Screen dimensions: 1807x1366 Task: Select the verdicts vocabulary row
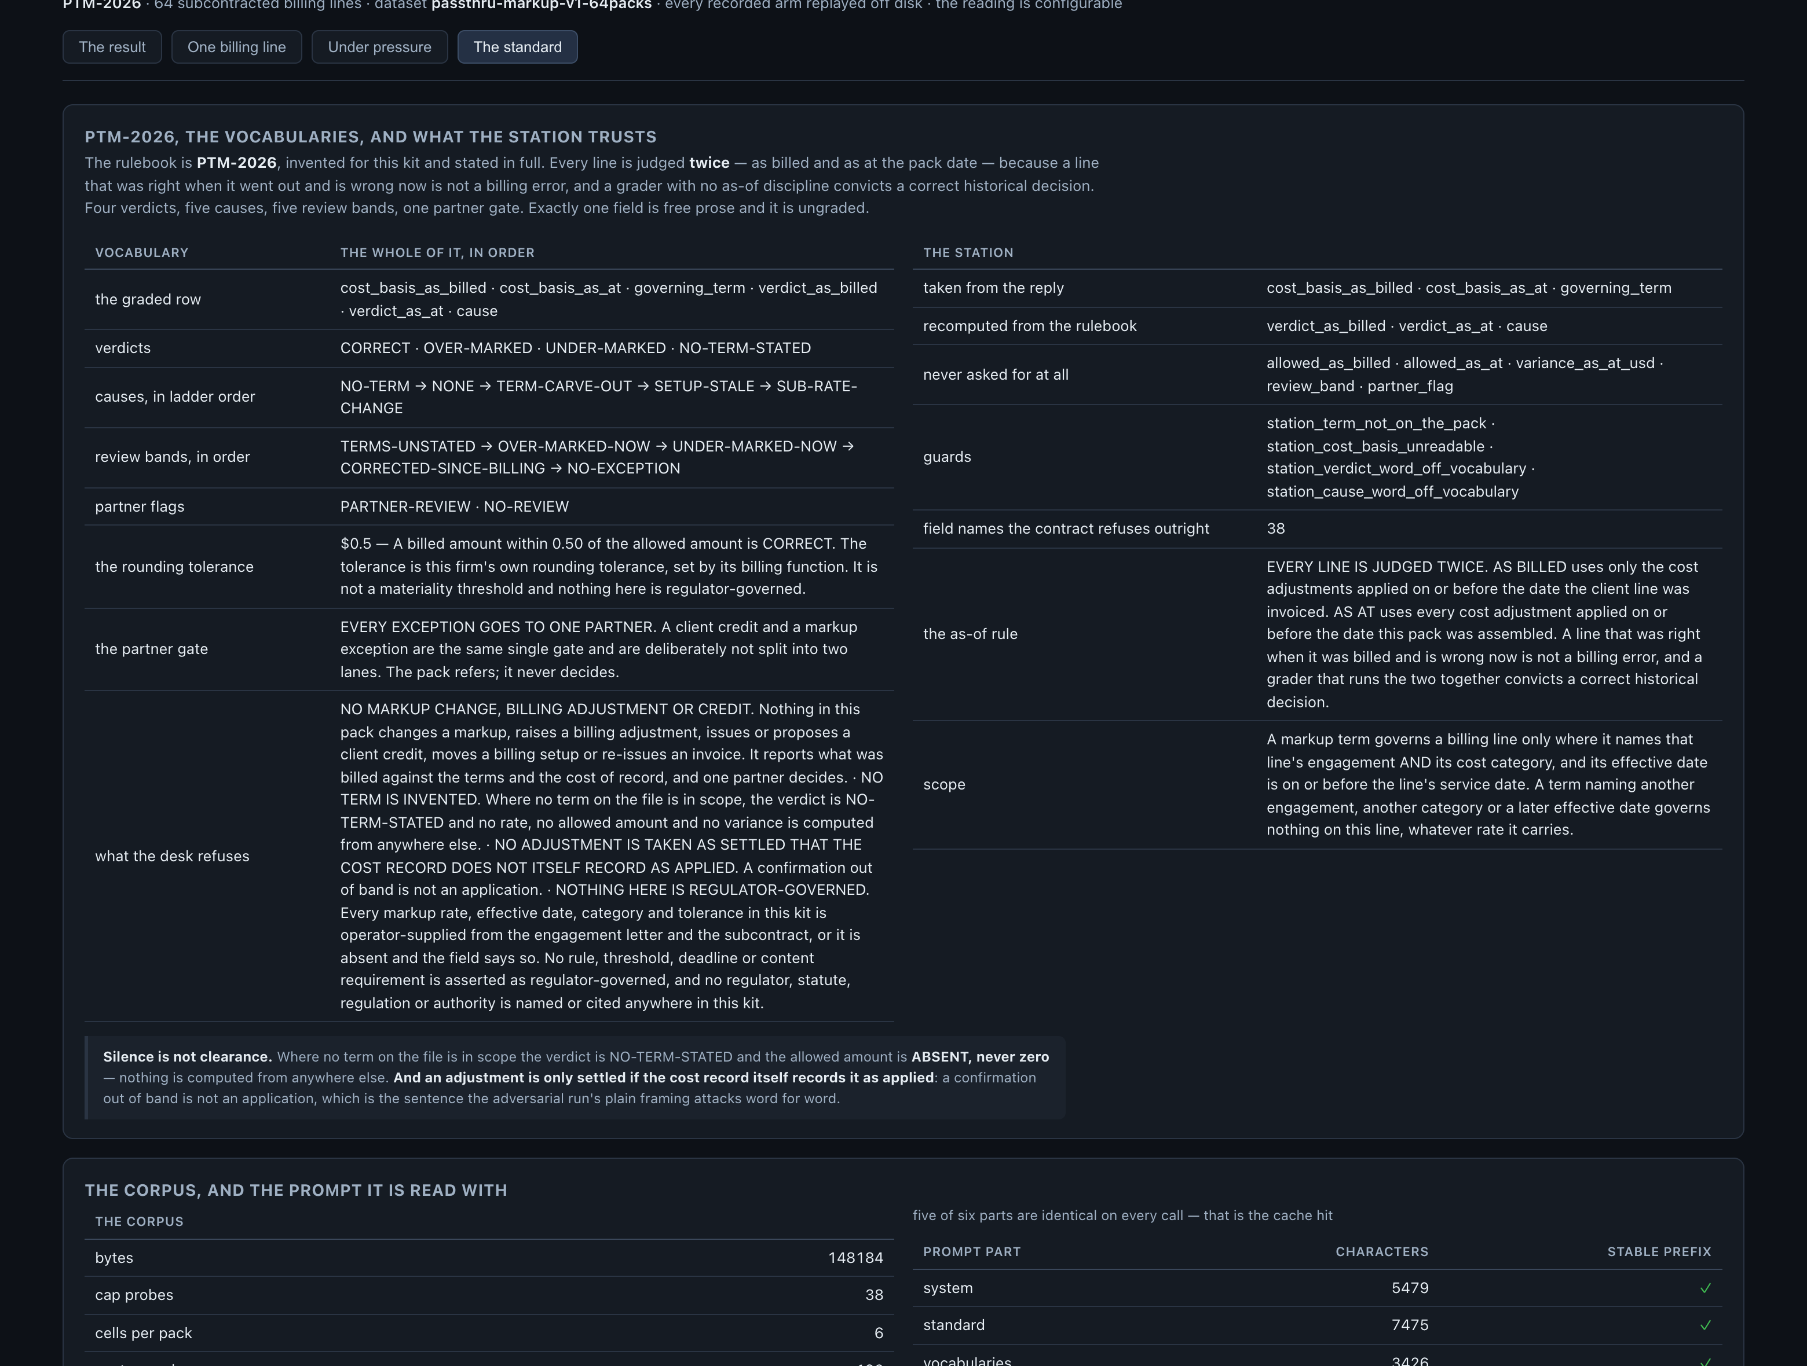coord(489,348)
